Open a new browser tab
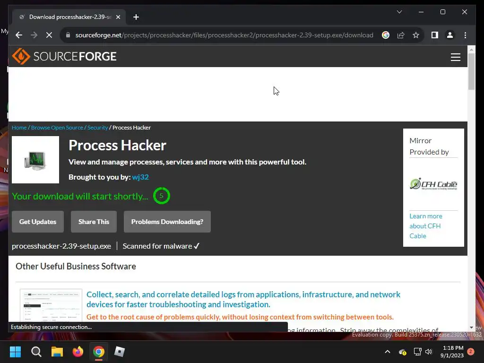 pos(136,17)
